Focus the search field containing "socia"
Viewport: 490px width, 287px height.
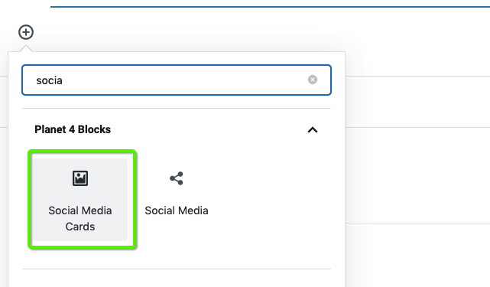click(x=177, y=80)
